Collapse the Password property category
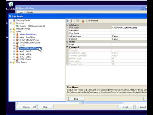The image size is (153, 115). click(67, 47)
